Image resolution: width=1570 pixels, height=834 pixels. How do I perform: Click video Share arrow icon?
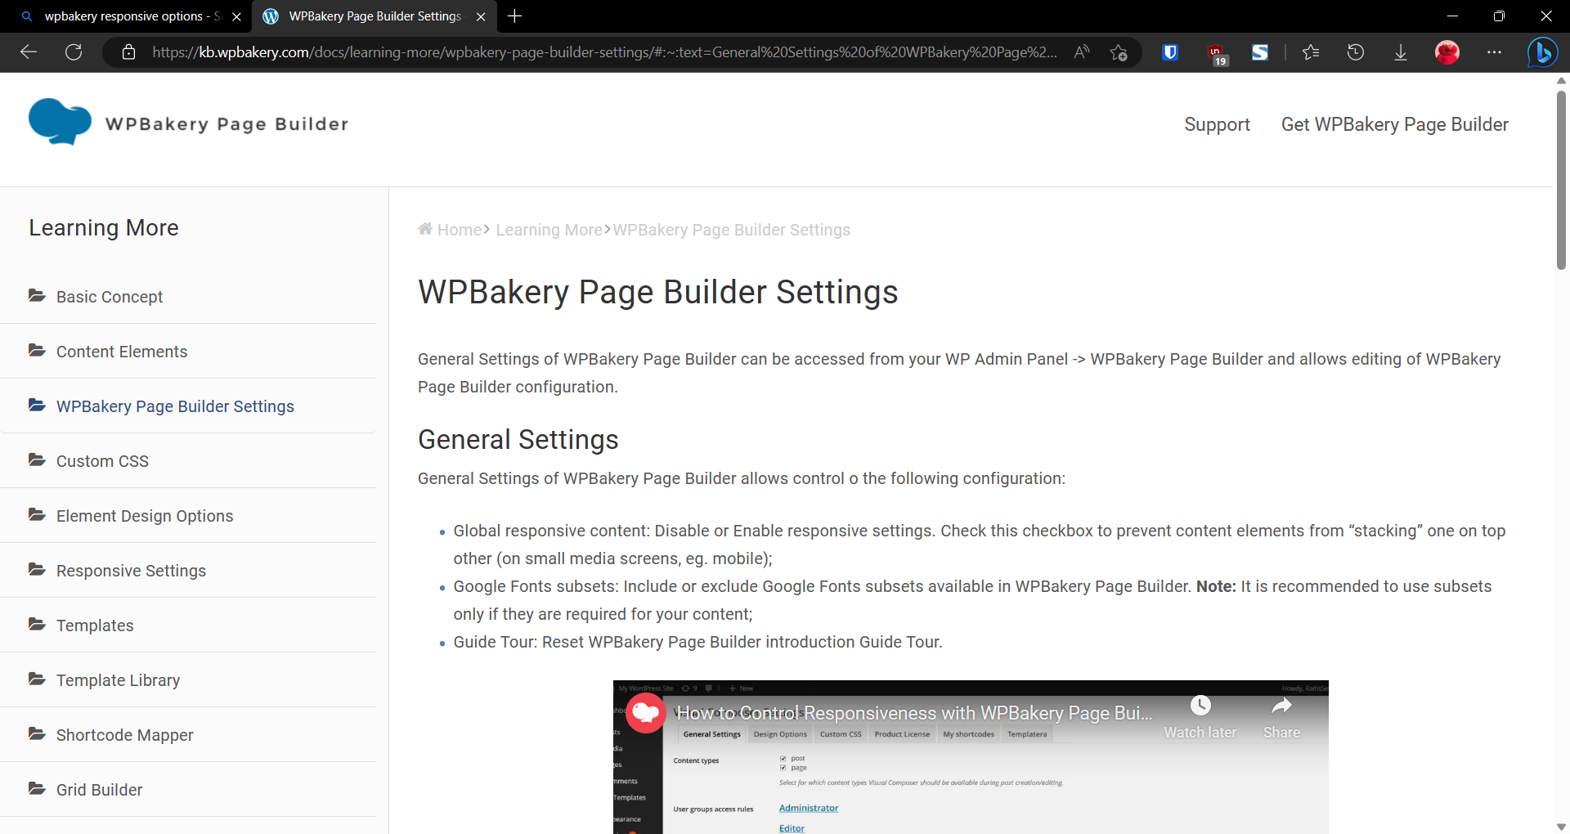1281,706
